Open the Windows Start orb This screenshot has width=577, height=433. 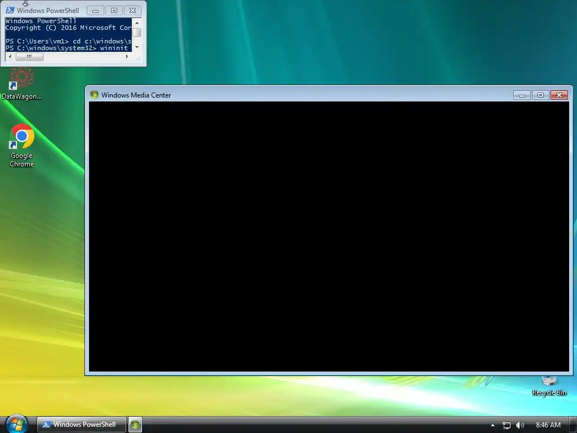click(x=16, y=424)
